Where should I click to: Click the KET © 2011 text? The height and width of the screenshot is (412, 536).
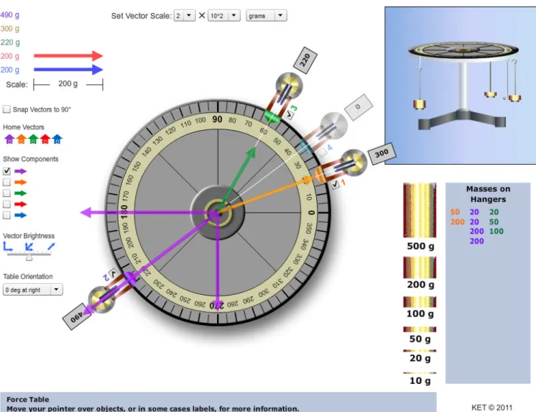(x=491, y=407)
